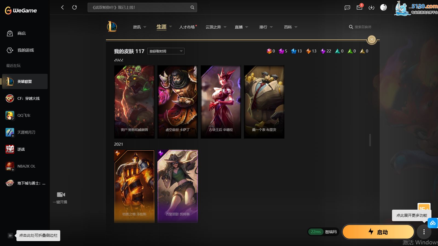The width and height of the screenshot is (438, 246).
Task: Open the 丧尸 努努和威朗普 skin card
Action: [x=134, y=102]
